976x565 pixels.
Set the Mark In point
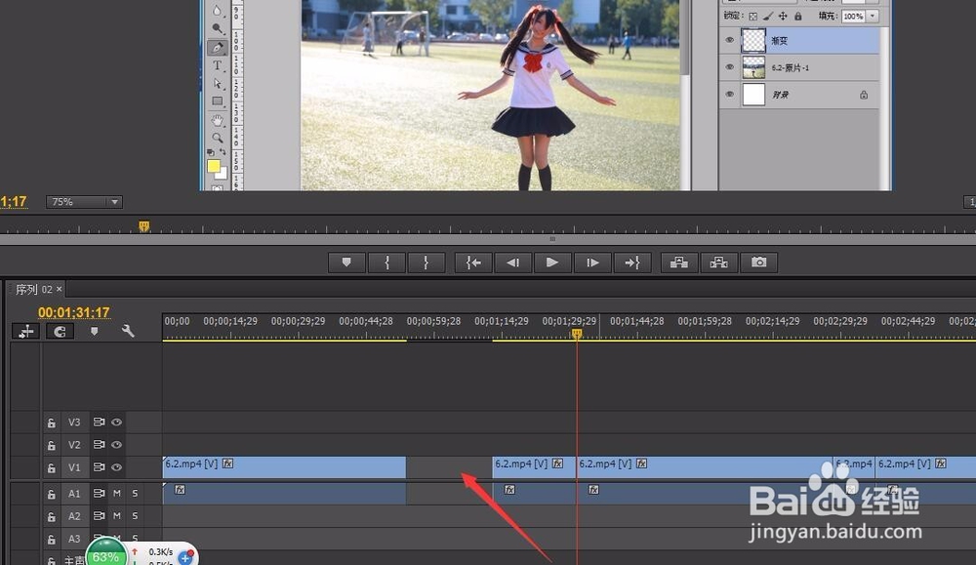pyautogui.click(x=386, y=262)
